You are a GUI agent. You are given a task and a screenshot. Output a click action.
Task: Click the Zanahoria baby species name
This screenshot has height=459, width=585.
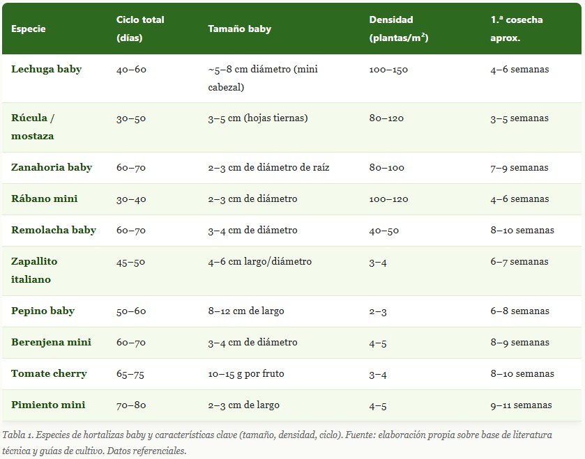52,168
